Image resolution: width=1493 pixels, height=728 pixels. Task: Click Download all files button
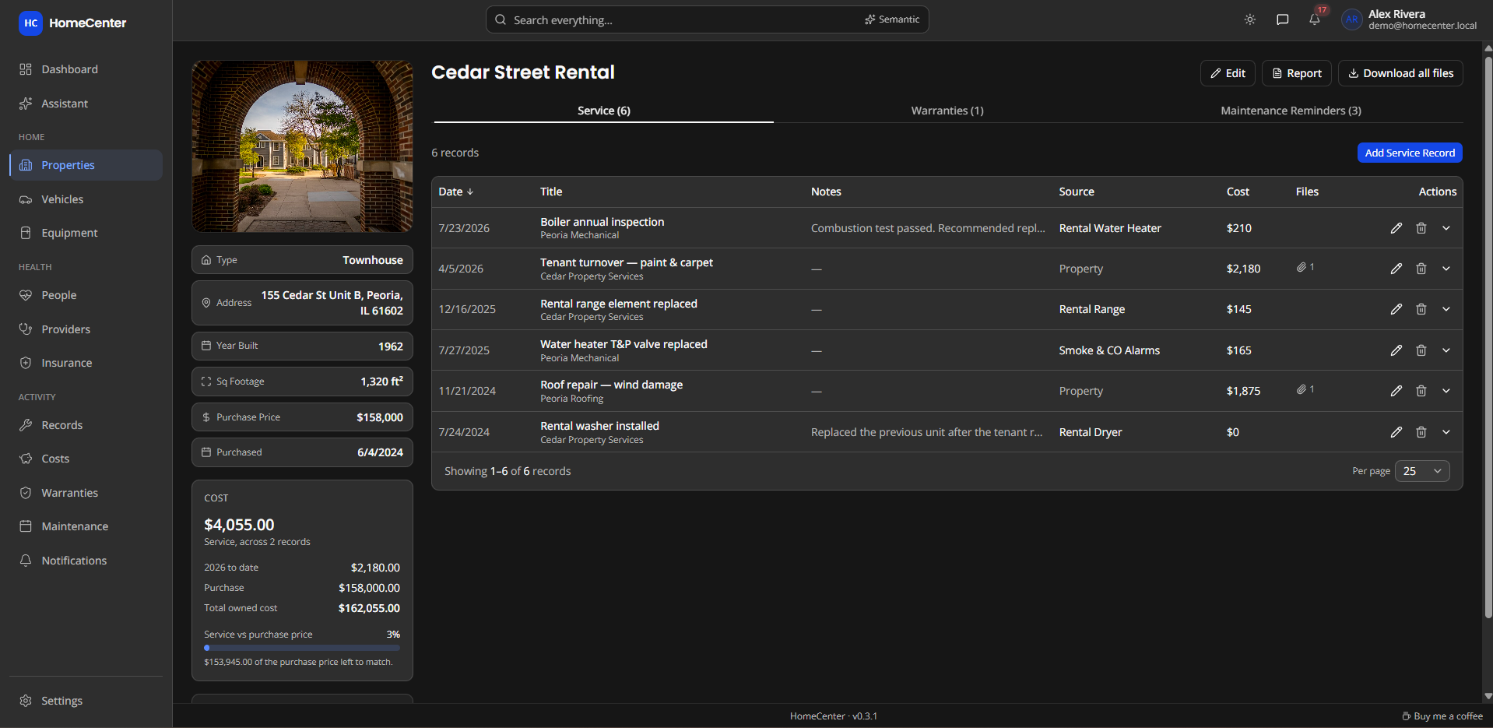[1400, 73]
